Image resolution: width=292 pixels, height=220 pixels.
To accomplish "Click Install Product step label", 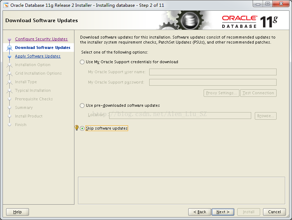I will point(29,116).
